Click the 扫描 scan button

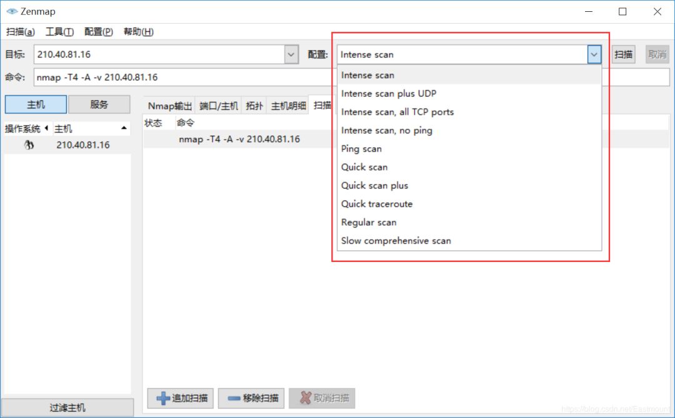click(x=623, y=54)
